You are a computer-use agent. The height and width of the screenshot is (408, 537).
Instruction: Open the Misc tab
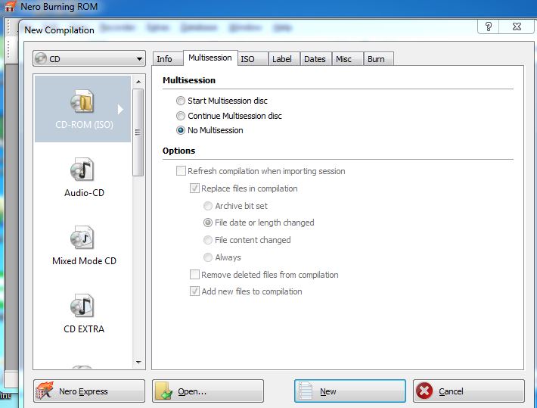point(348,59)
